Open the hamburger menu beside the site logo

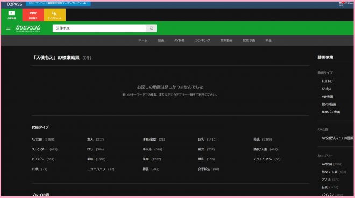pyautogui.click(x=9, y=28)
